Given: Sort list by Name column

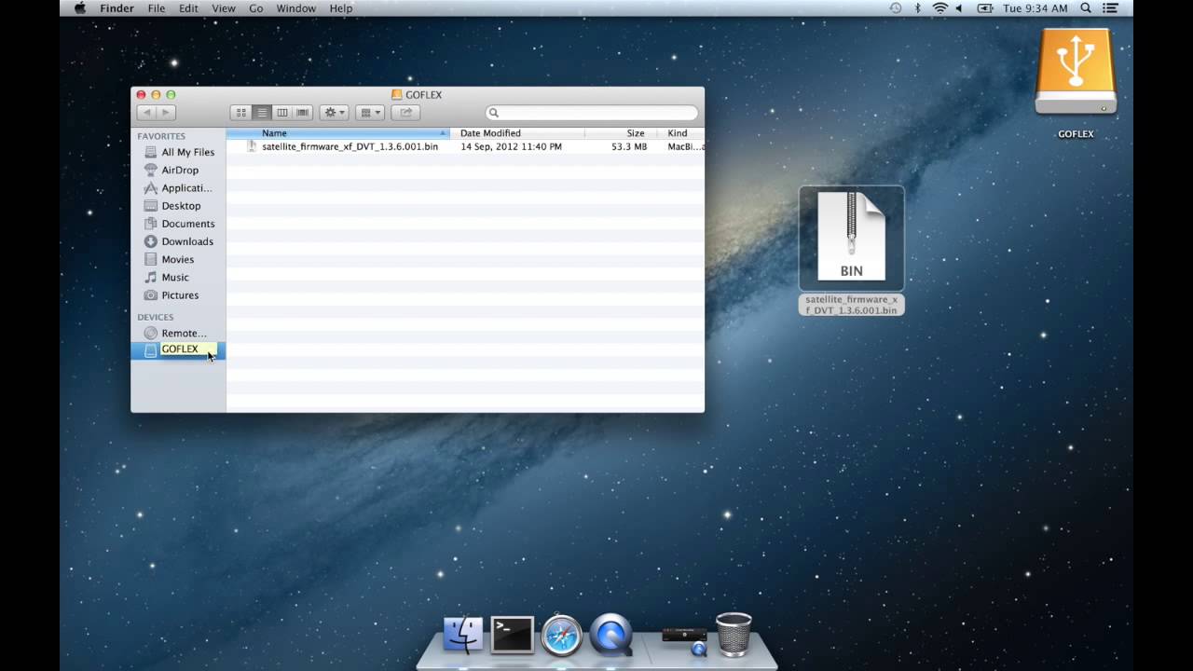Looking at the screenshot, I should tap(338, 133).
